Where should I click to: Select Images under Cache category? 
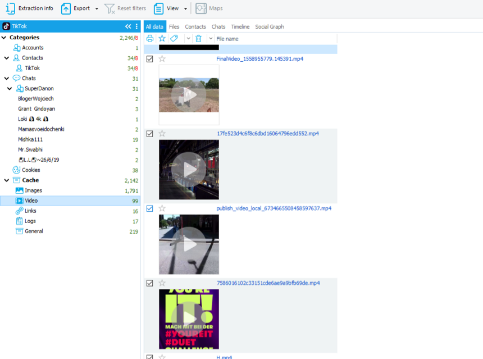[x=33, y=190]
